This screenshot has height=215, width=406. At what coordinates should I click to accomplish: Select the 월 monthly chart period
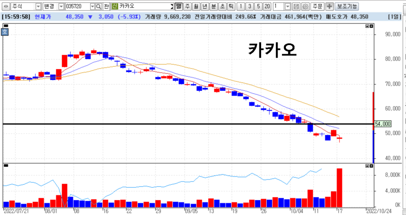tap(196, 6)
